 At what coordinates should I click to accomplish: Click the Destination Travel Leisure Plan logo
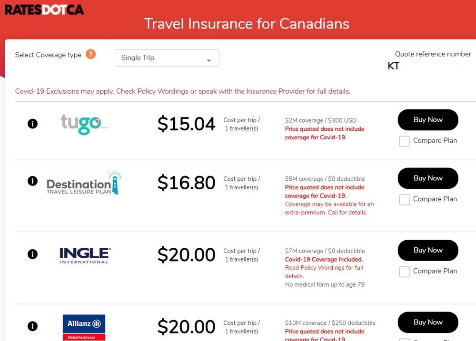(x=84, y=183)
